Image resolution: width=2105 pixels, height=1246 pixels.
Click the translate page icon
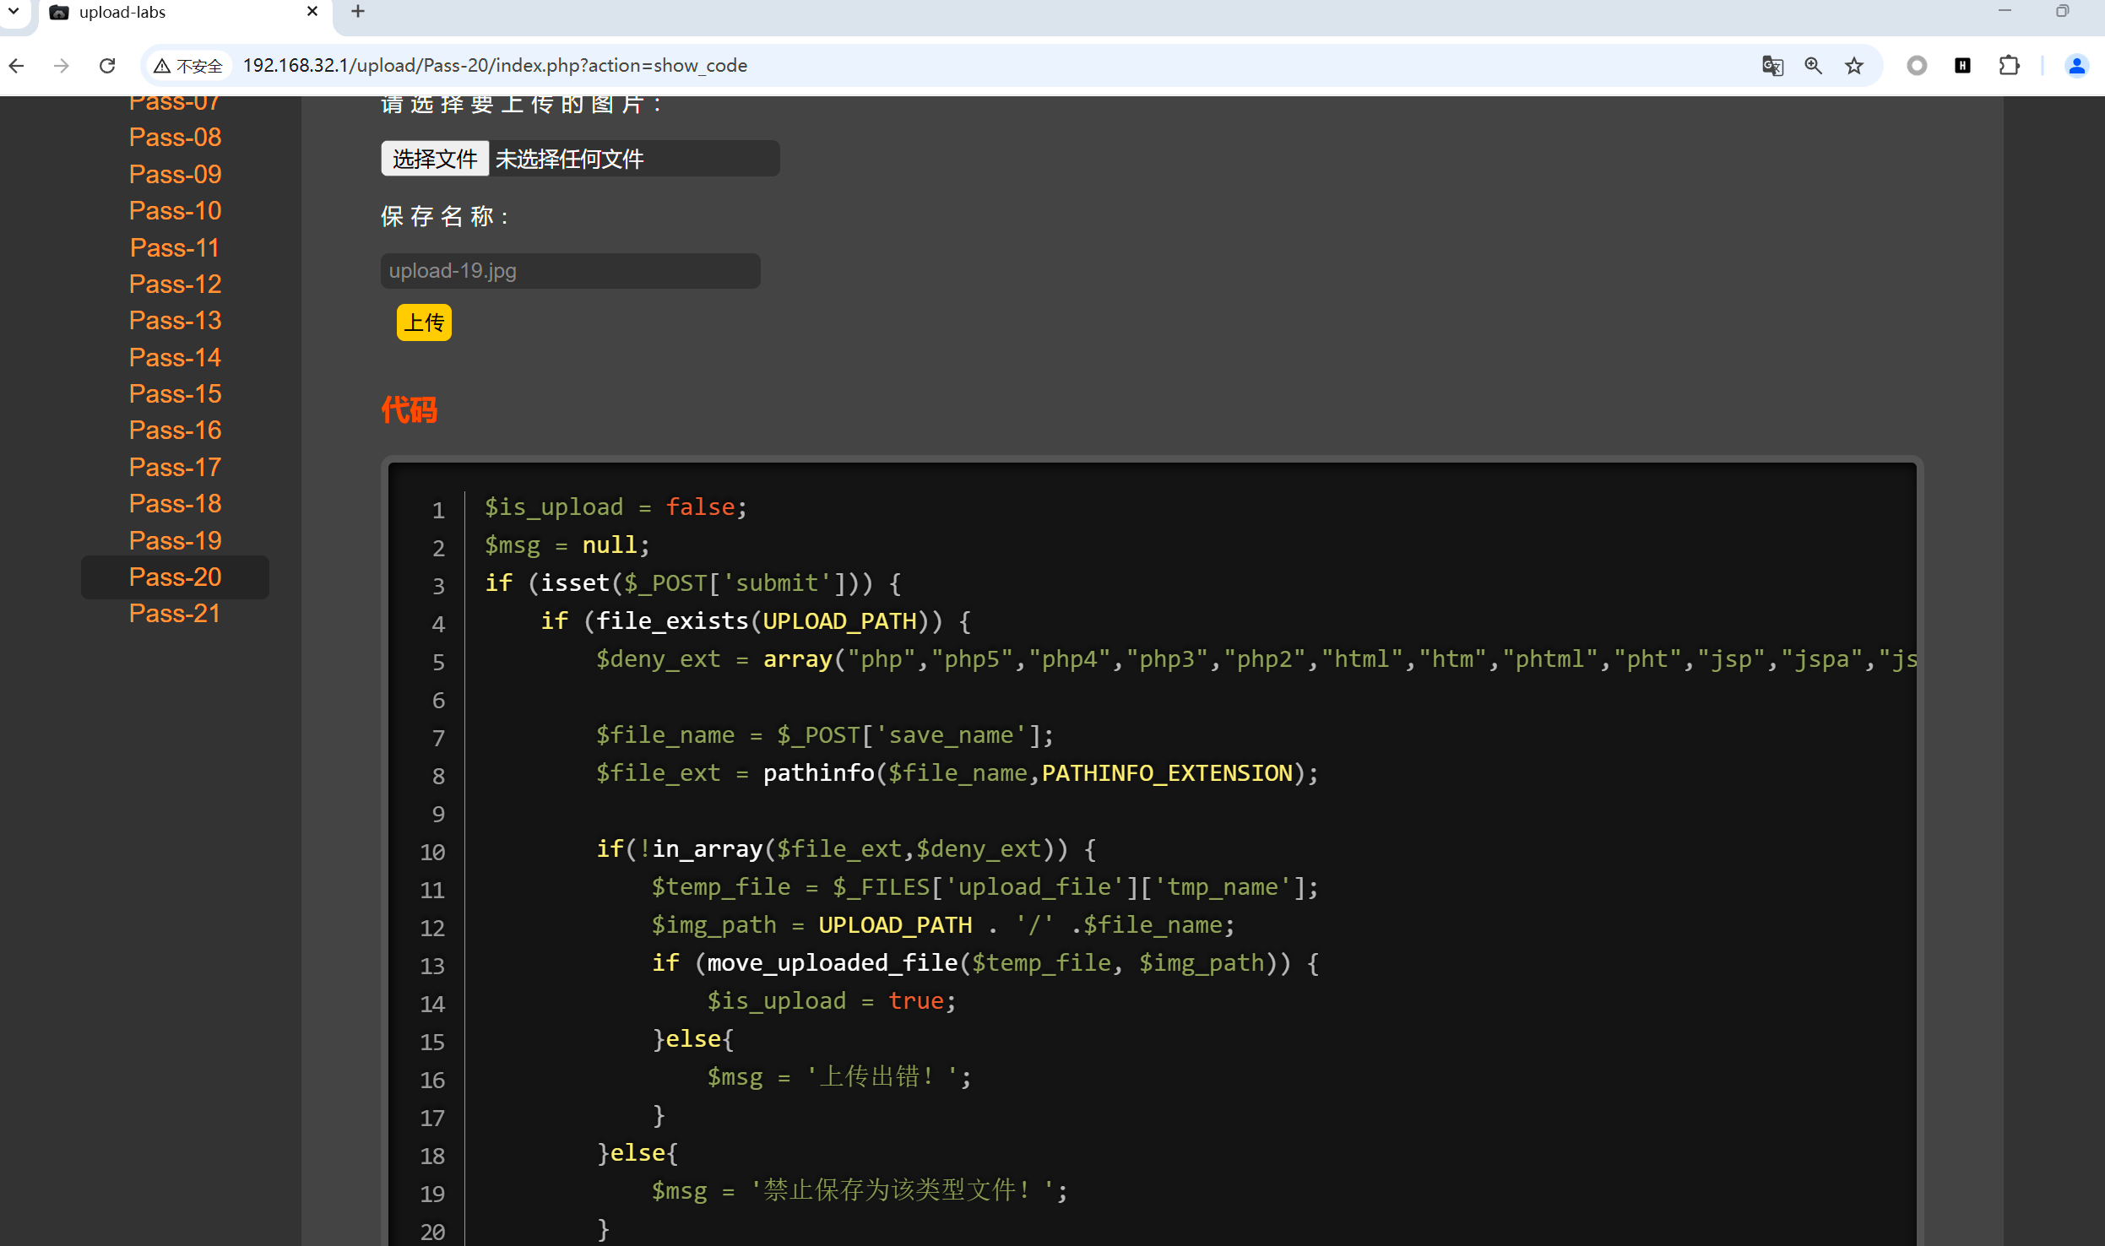tap(1772, 66)
